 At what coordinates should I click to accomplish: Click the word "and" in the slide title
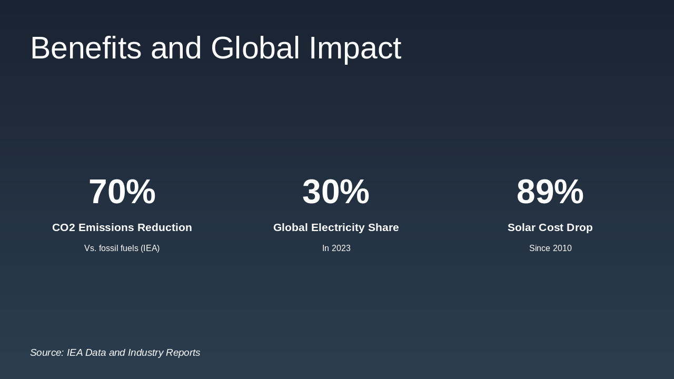point(176,48)
